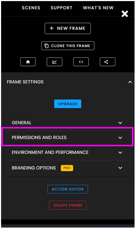This screenshot has height=229, width=136.
Task: Close the menu with the X icon
Action: tap(125, 14)
